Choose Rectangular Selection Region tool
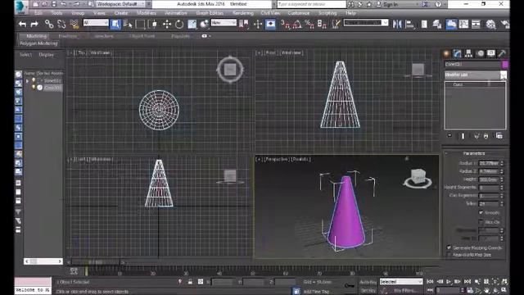This screenshot has width=524, height=295. click(140, 24)
